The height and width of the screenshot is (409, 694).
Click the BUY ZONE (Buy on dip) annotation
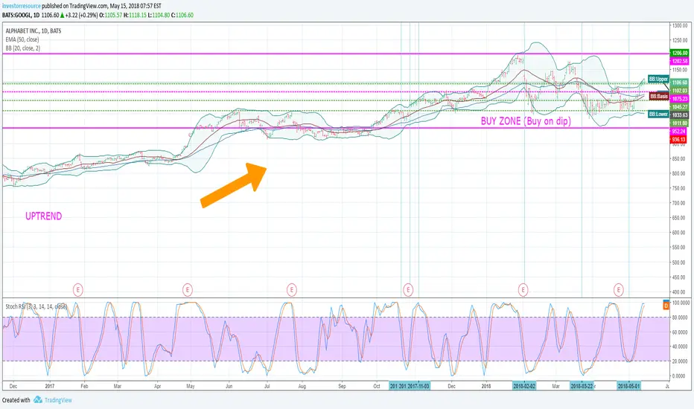click(x=526, y=121)
